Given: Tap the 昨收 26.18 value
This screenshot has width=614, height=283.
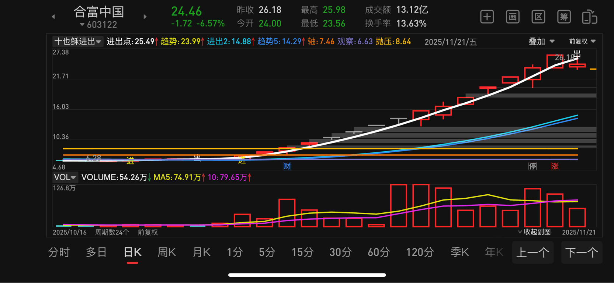Looking at the screenshot, I should pos(270,10).
